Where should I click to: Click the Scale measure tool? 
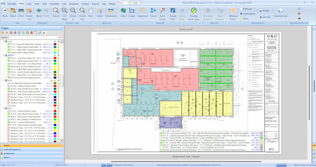pos(99,12)
